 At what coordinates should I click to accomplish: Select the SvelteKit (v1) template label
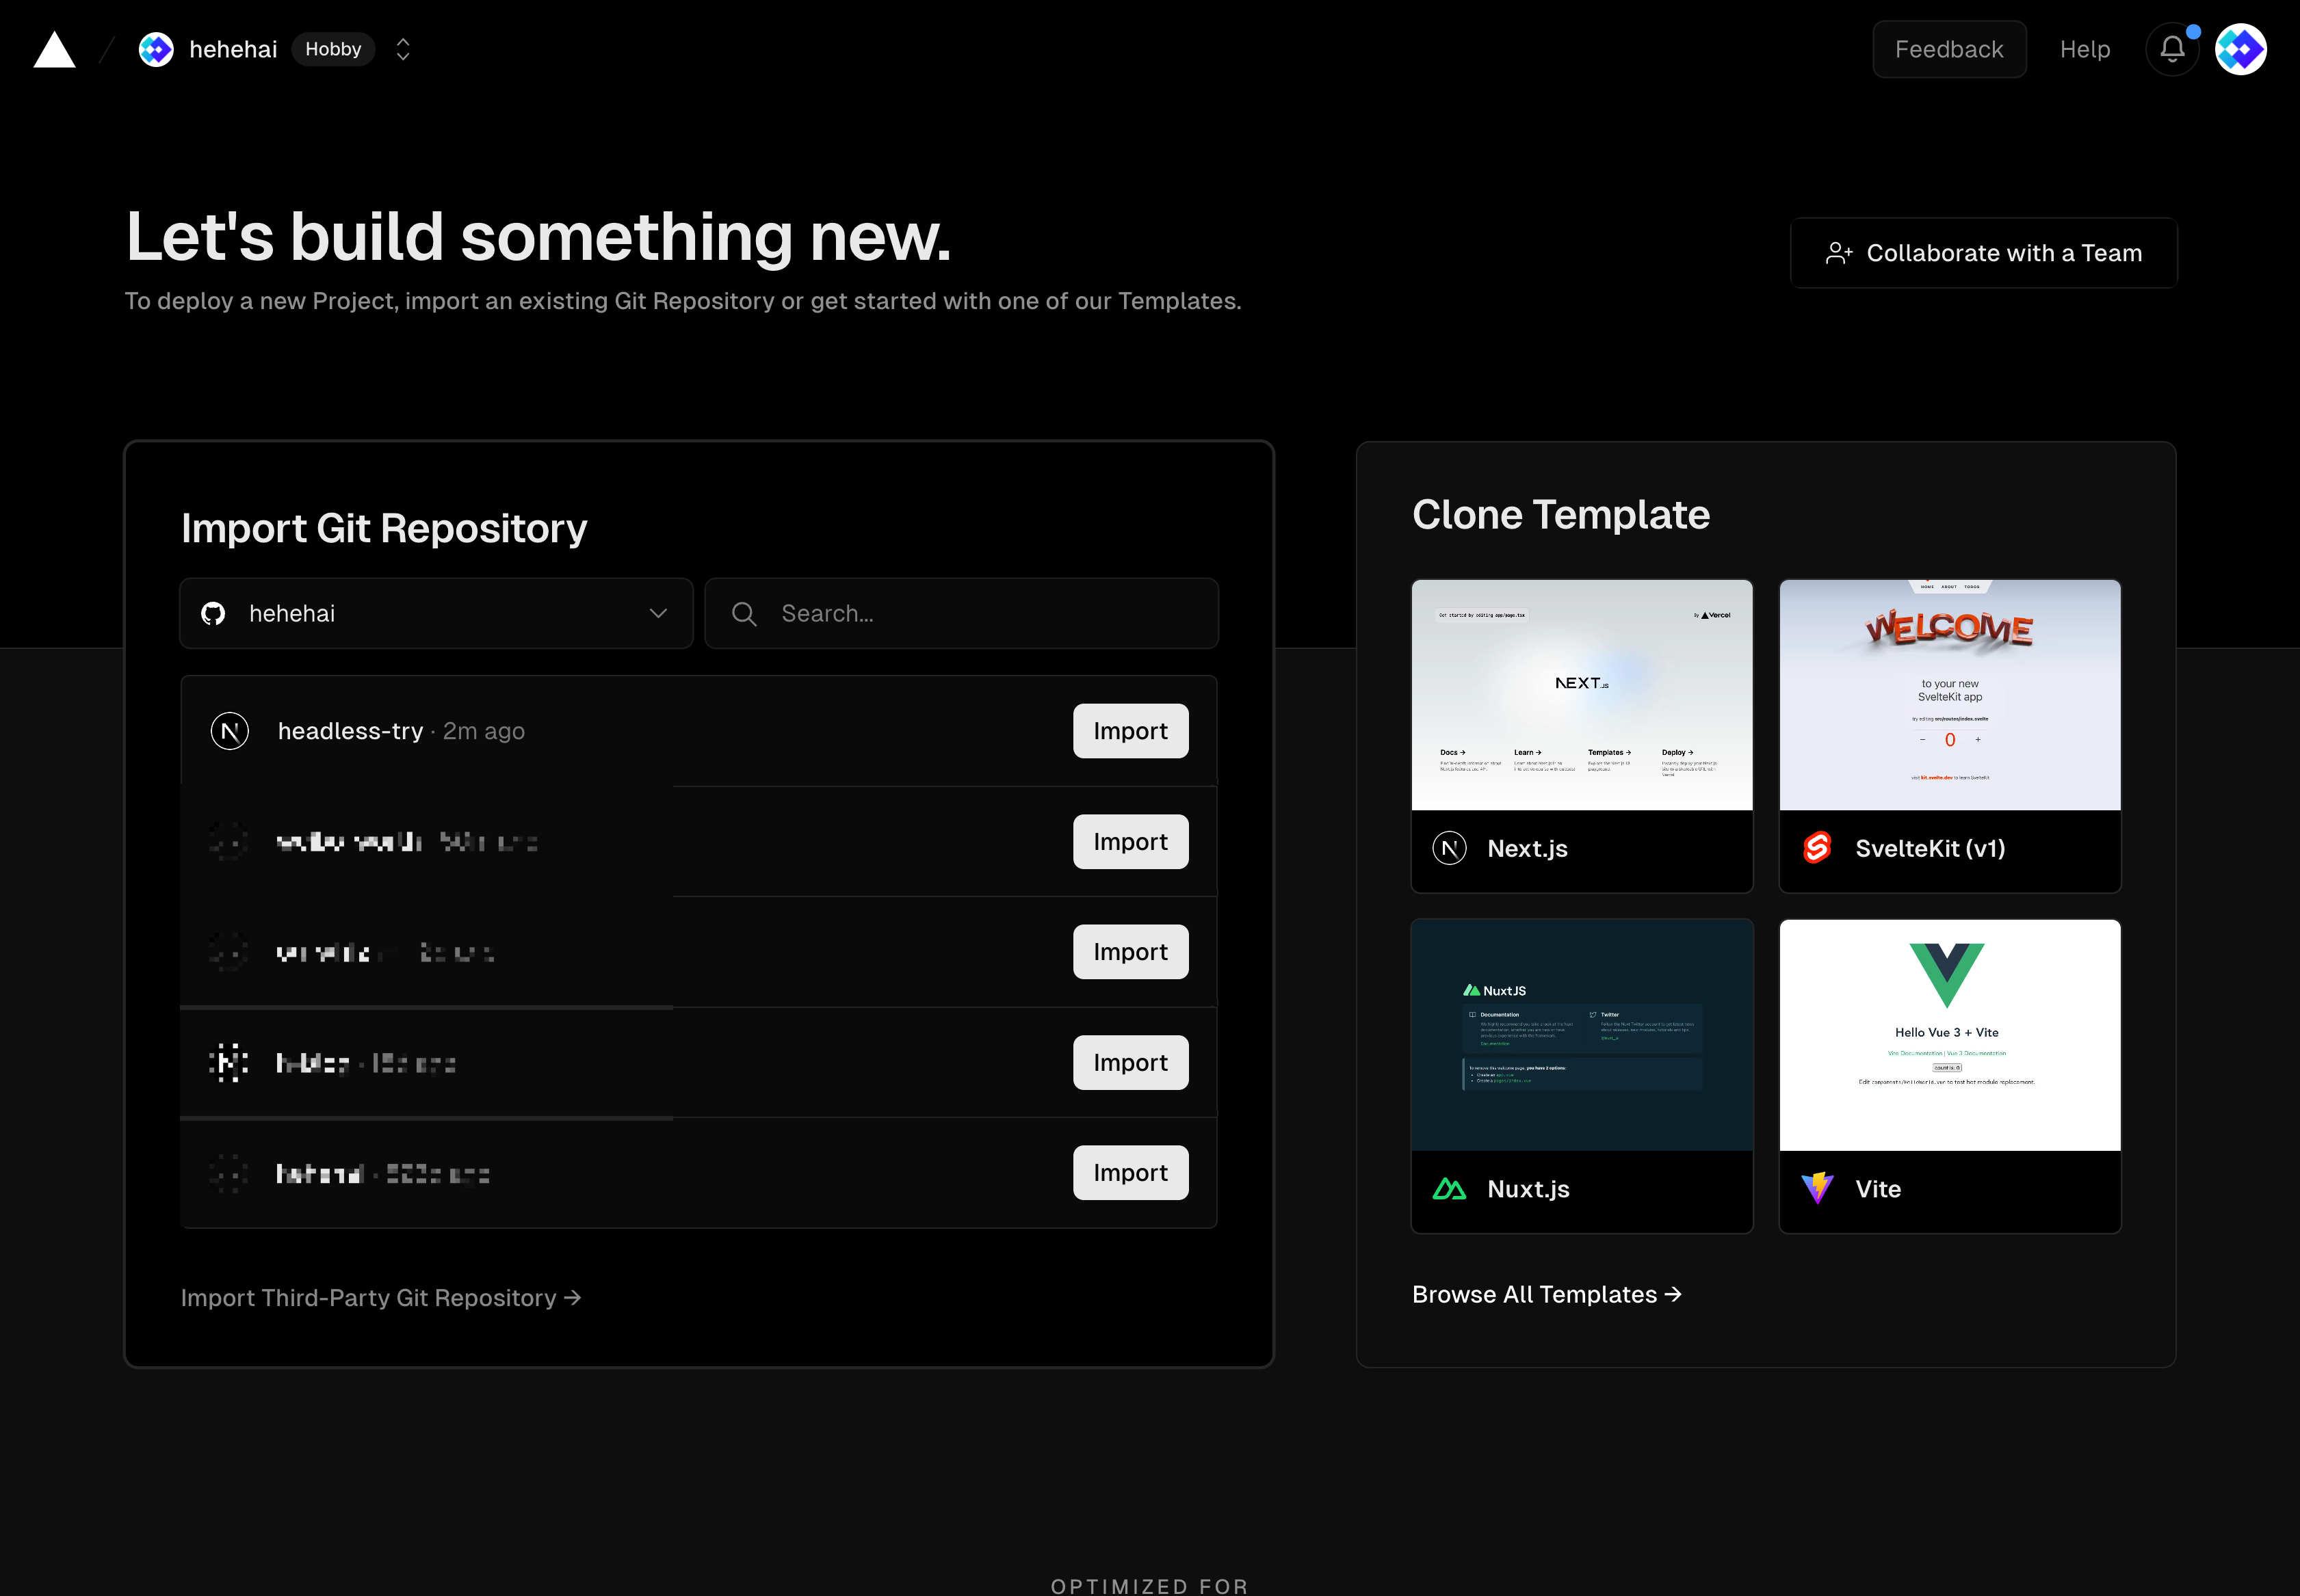coord(1930,848)
